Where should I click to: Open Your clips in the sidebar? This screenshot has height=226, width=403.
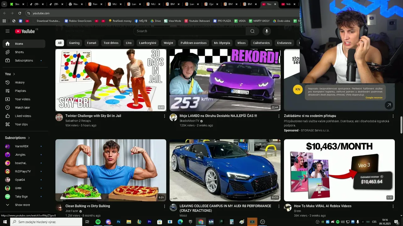(24, 124)
